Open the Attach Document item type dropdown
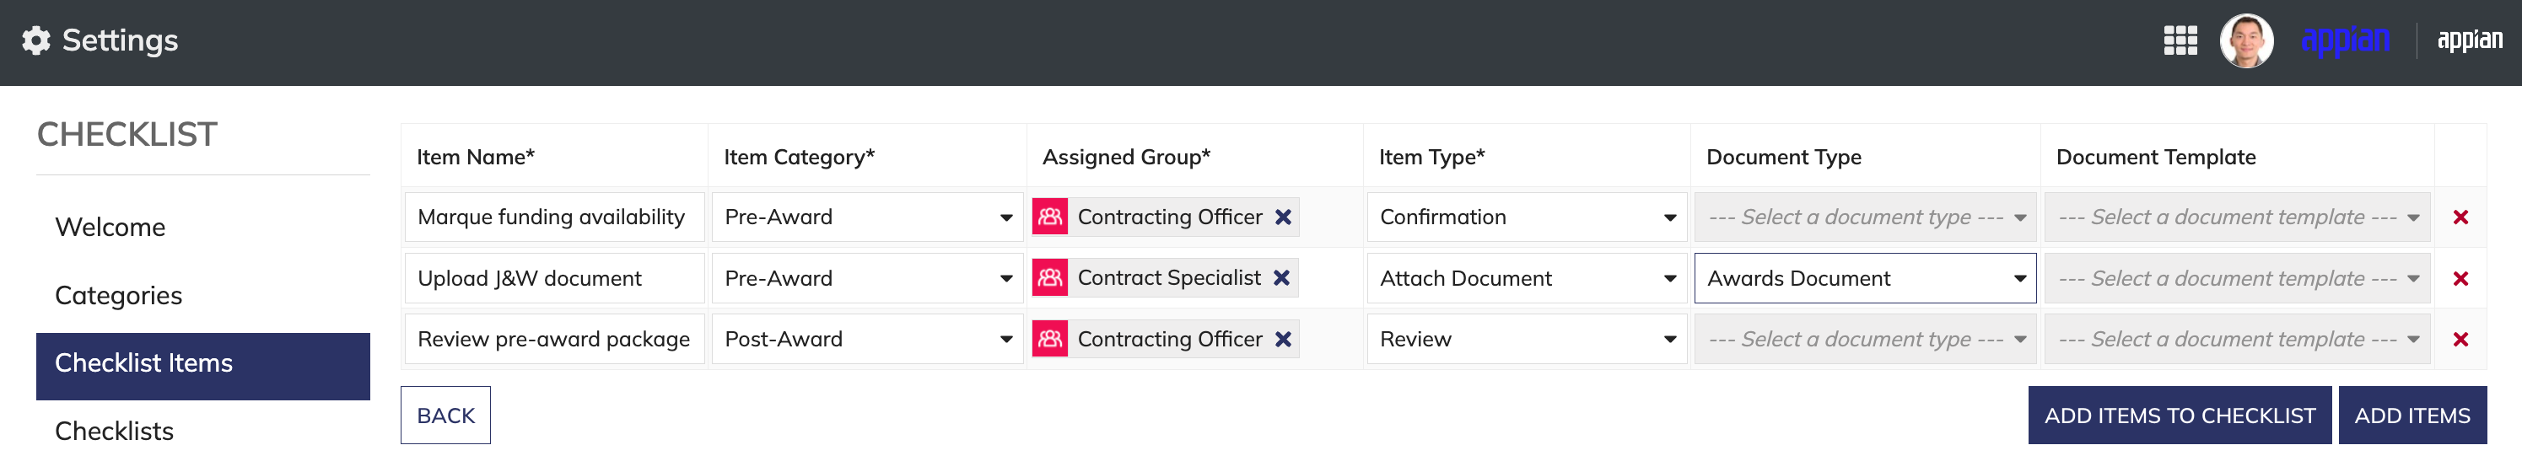 pyautogui.click(x=1527, y=278)
